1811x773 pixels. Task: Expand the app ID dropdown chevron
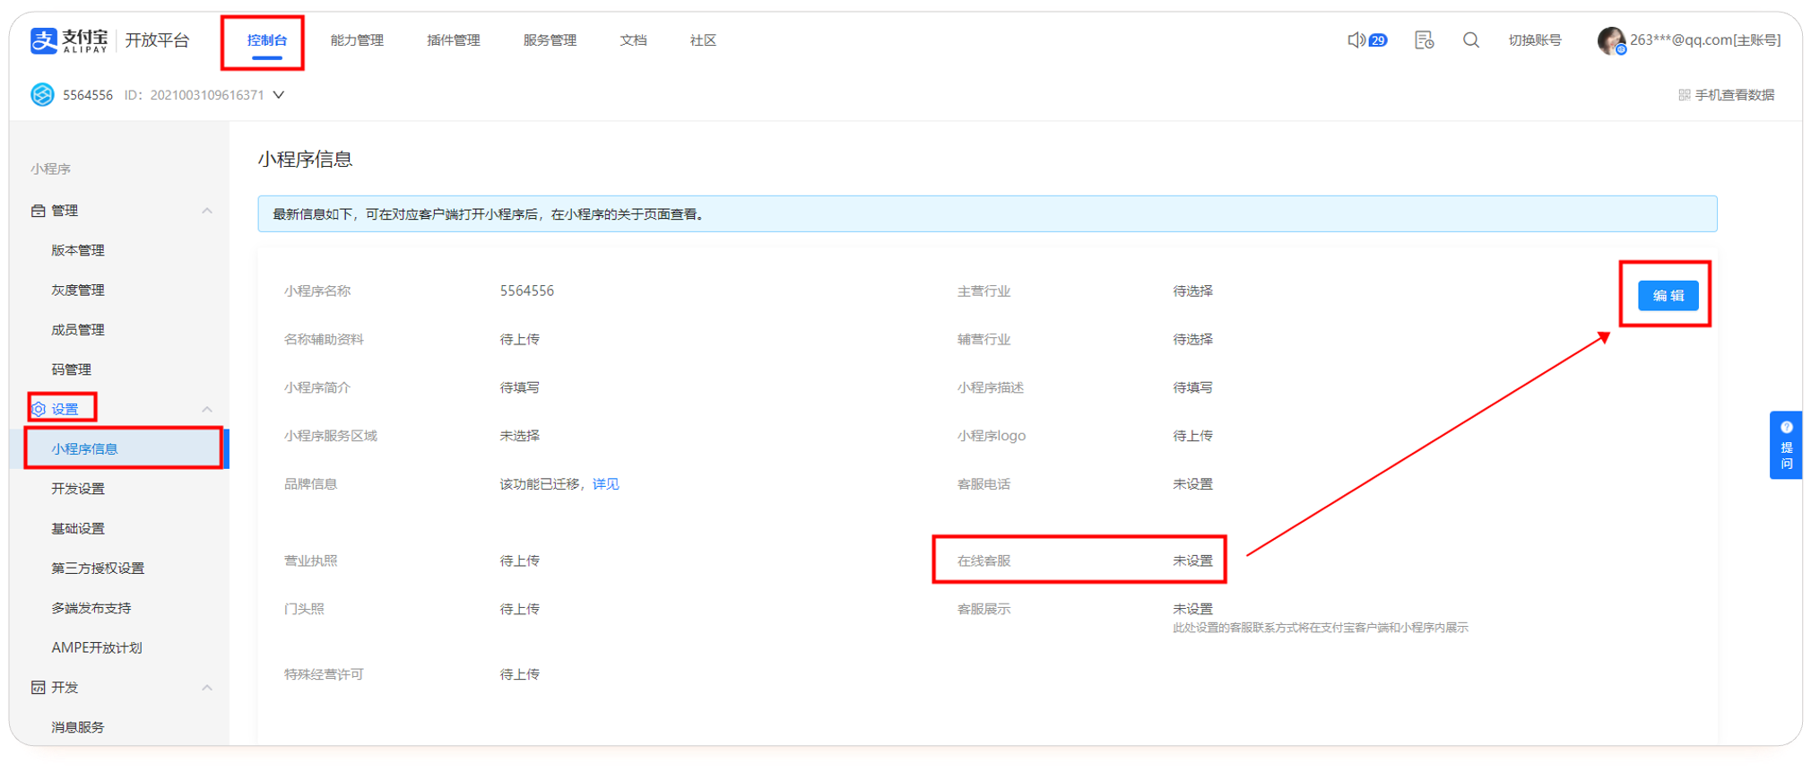tap(279, 95)
